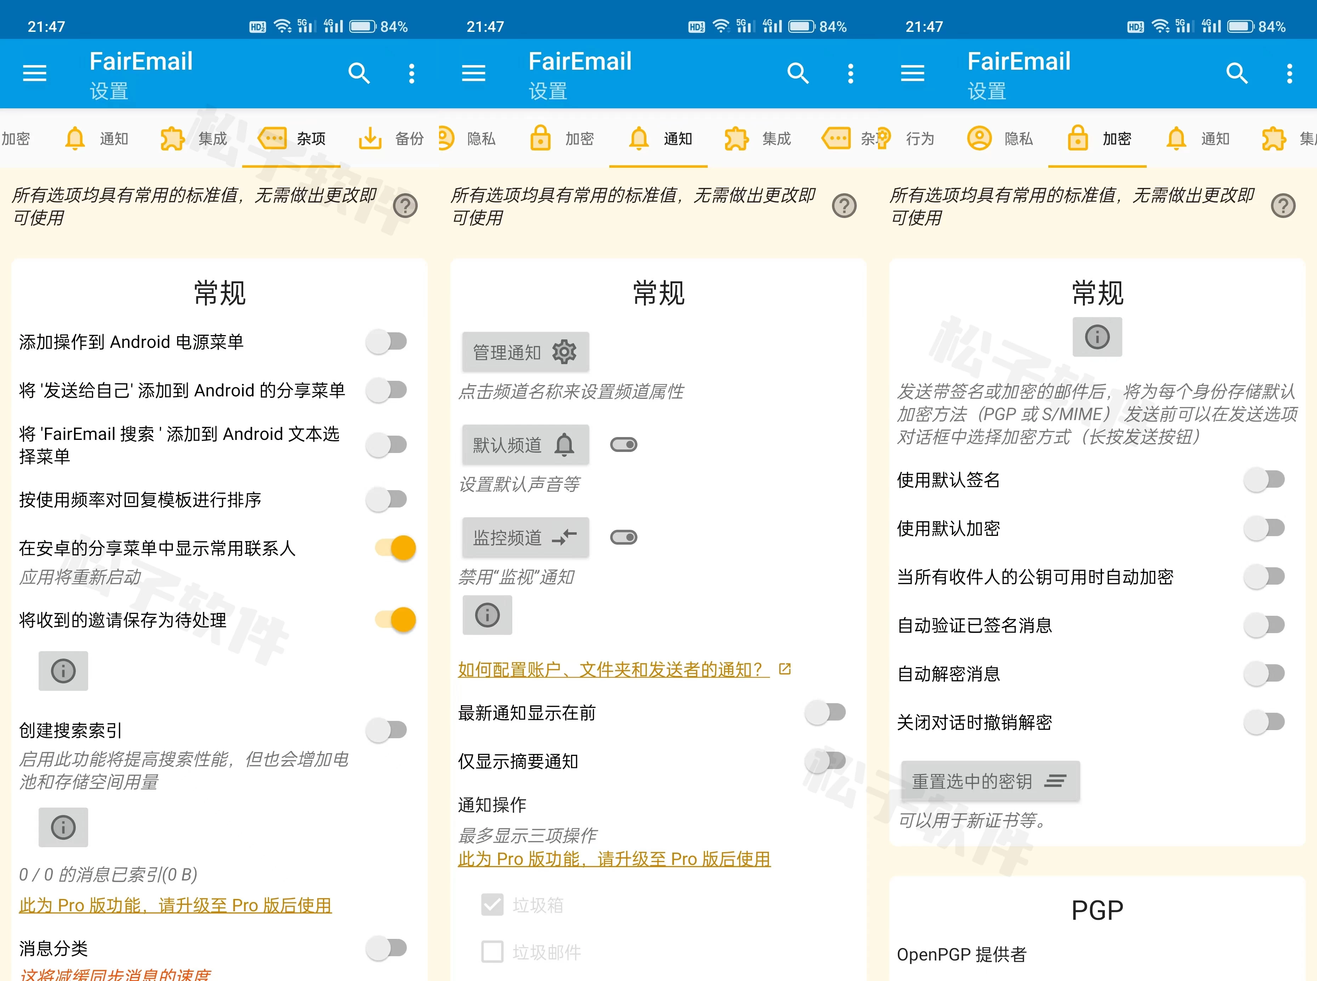Tap help icon in right screen banner

1283,206
